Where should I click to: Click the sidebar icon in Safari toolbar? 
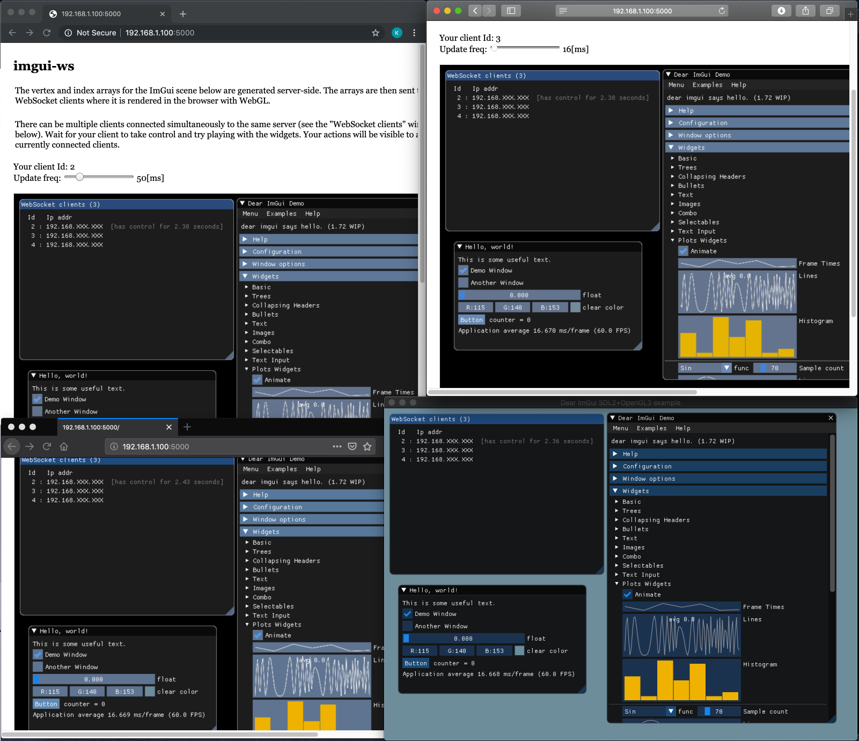(x=511, y=11)
